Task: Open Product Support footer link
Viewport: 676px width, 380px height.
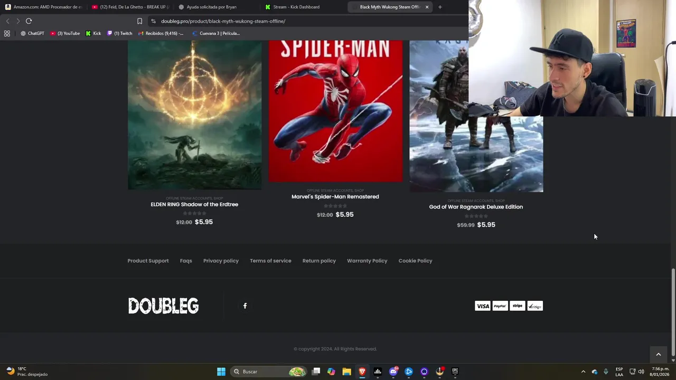Action: (x=148, y=261)
